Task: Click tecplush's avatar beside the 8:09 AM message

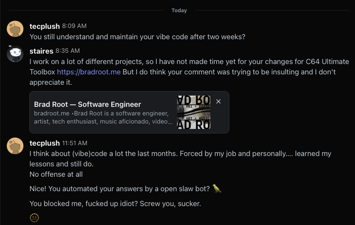Action: tap(15, 29)
